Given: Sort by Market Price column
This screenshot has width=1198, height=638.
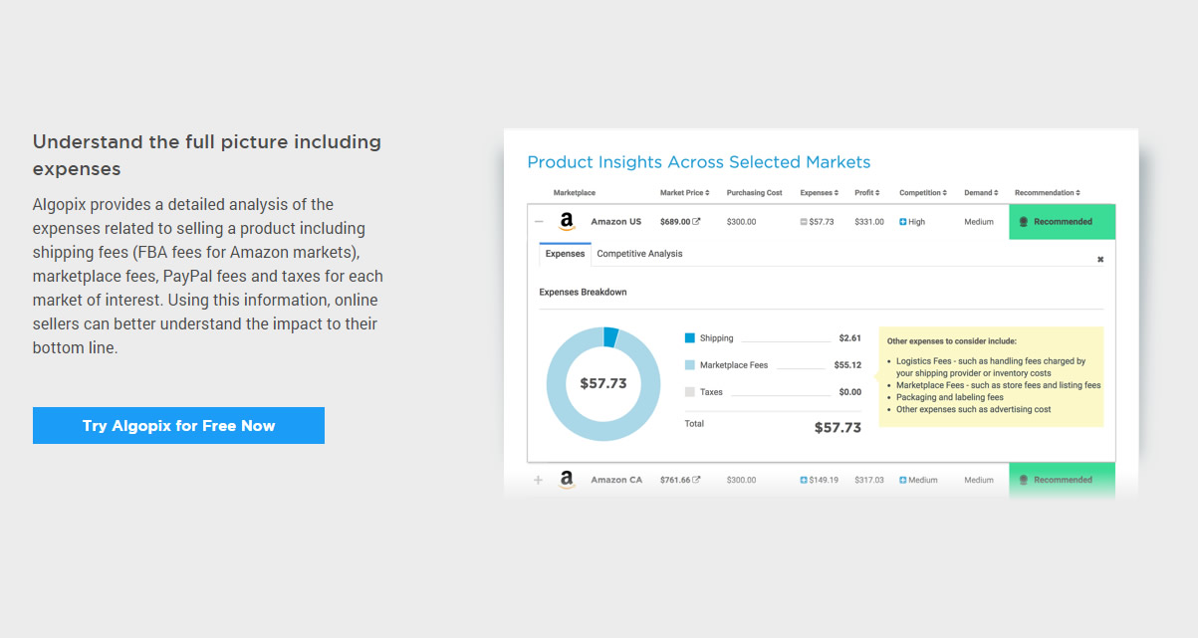Looking at the screenshot, I should (685, 193).
